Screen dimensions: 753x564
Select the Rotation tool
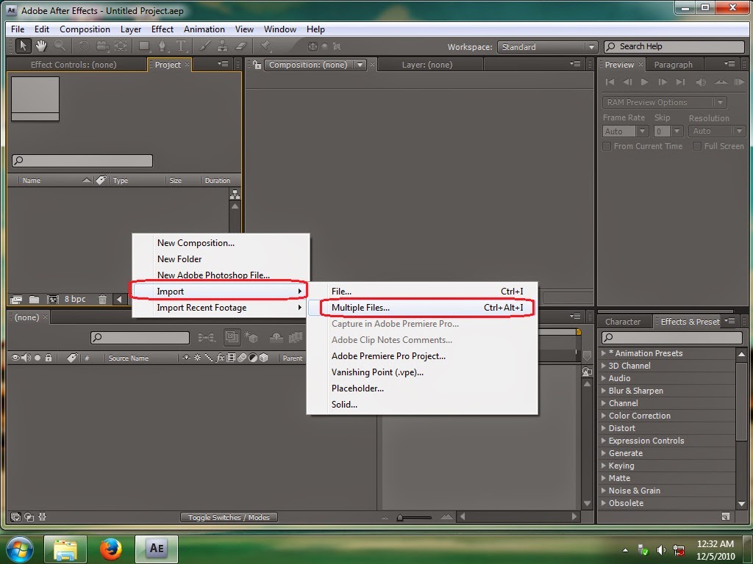[84, 46]
